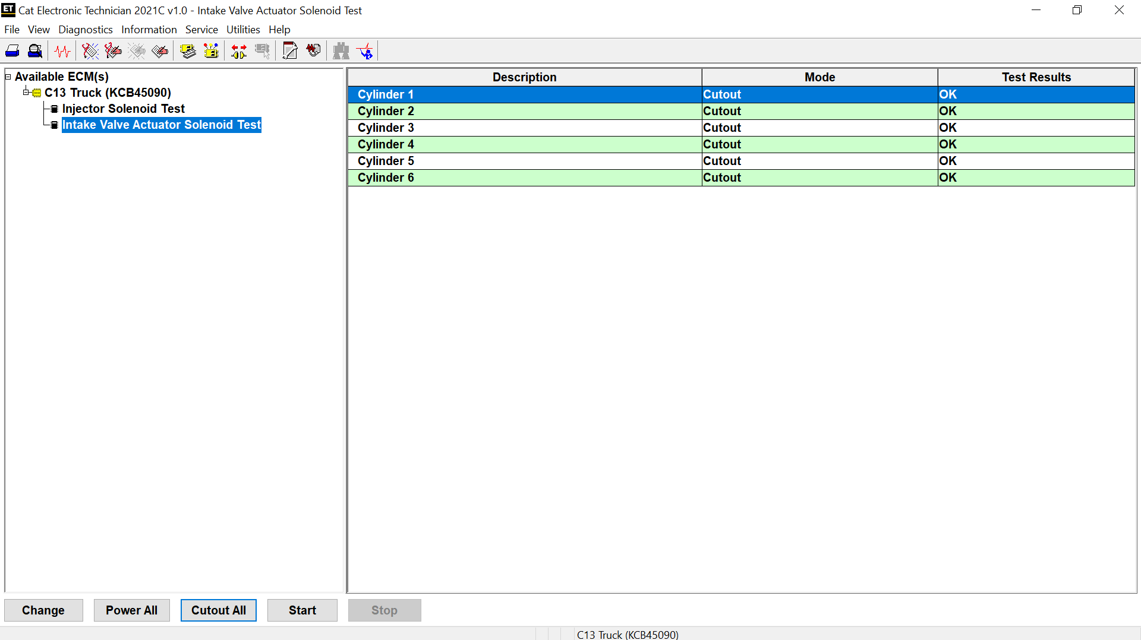Click the Connect/Disconnect red arrows icon

[239, 52]
